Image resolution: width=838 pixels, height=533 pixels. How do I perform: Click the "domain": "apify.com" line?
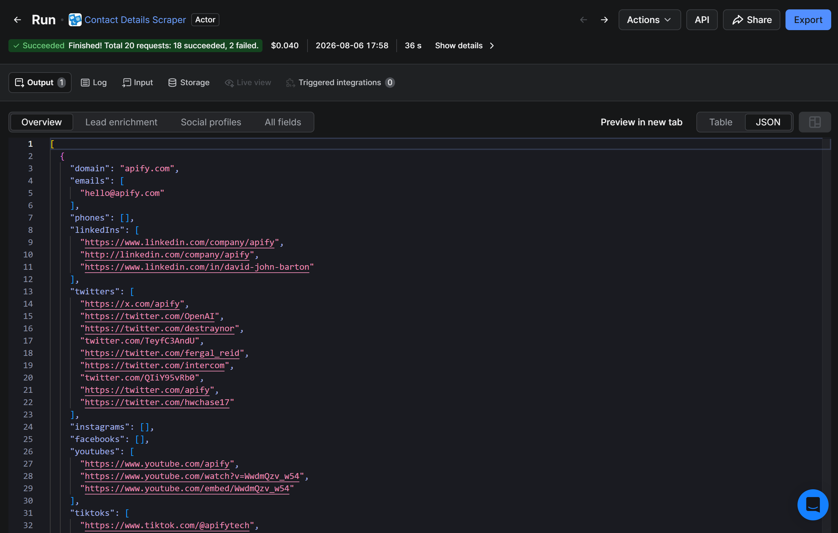click(124, 169)
